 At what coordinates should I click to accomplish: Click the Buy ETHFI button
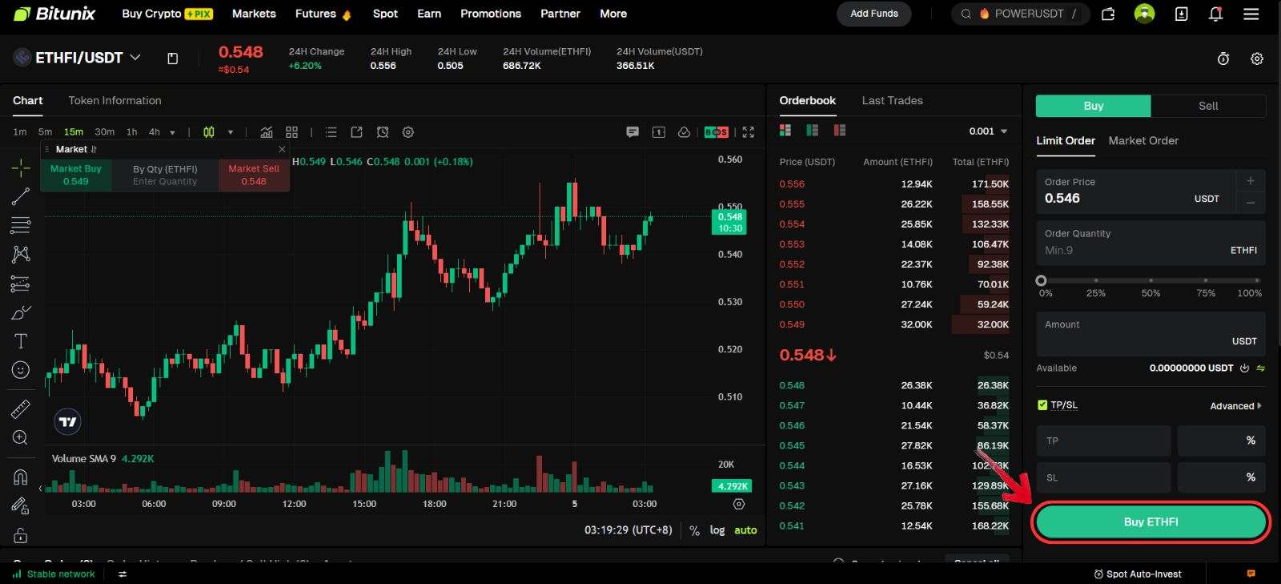1150,522
